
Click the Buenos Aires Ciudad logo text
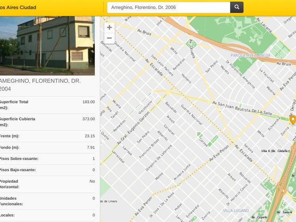[x=18, y=7]
